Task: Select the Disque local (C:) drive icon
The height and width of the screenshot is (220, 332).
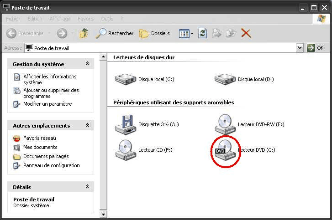Action: (x=125, y=79)
